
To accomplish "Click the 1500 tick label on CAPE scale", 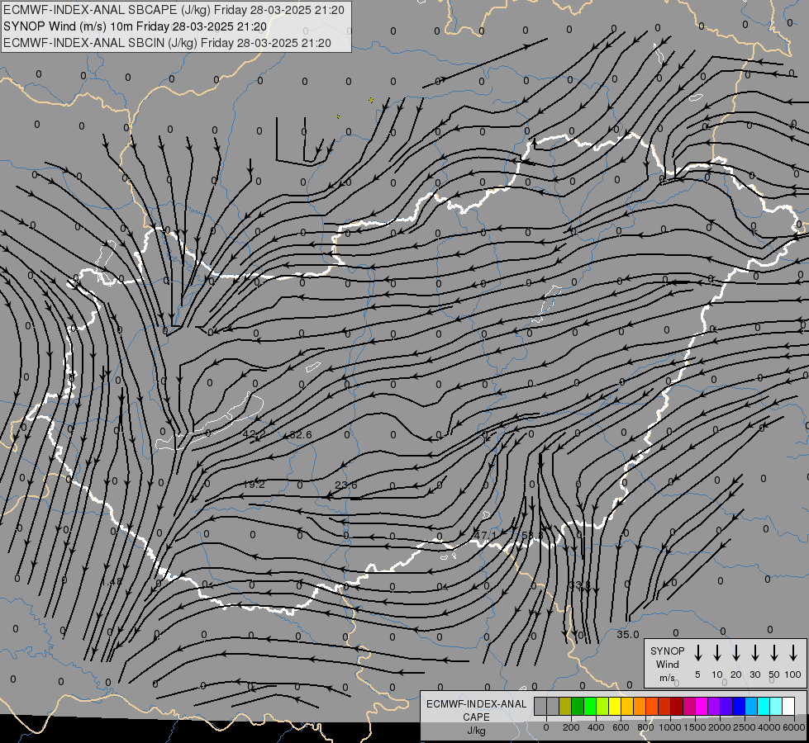I will tap(694, 727).
